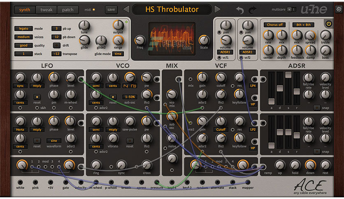Open the sub osc 1-50% selector
This screenshot has height=199, width=344.
point(130,97)
